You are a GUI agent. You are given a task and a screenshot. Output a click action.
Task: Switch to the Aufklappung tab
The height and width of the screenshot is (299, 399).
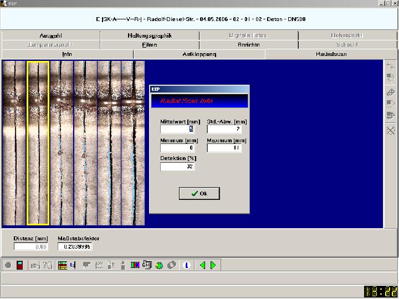click(x=199, y=54)
